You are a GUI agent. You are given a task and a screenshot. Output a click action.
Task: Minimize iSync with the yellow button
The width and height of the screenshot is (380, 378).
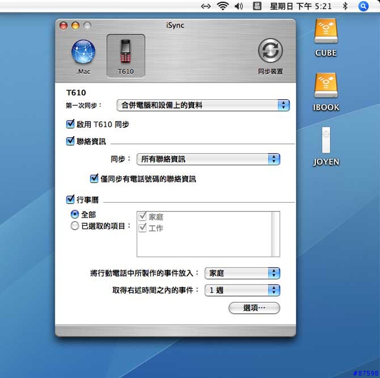pos(75,25)
